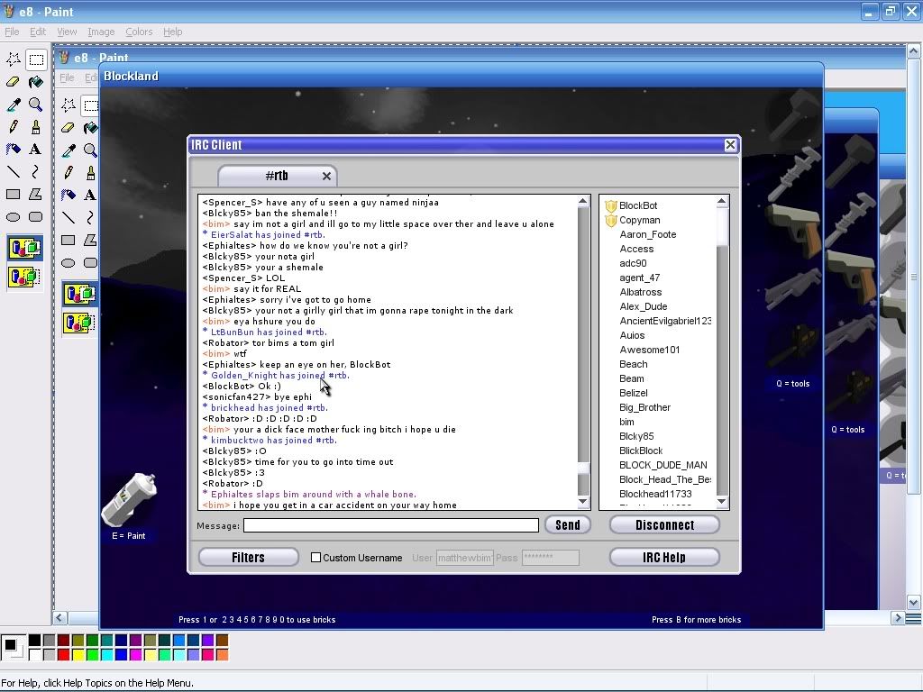This screenshot has width=923, height=692.
Task: Select Albatross in the user list
Action: 641,292
